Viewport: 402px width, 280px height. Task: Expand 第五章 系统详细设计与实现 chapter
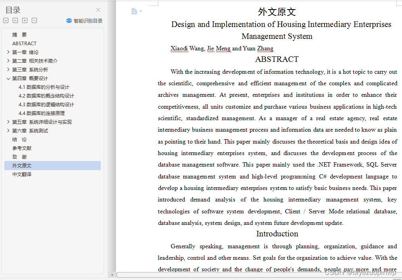[8, 122]
